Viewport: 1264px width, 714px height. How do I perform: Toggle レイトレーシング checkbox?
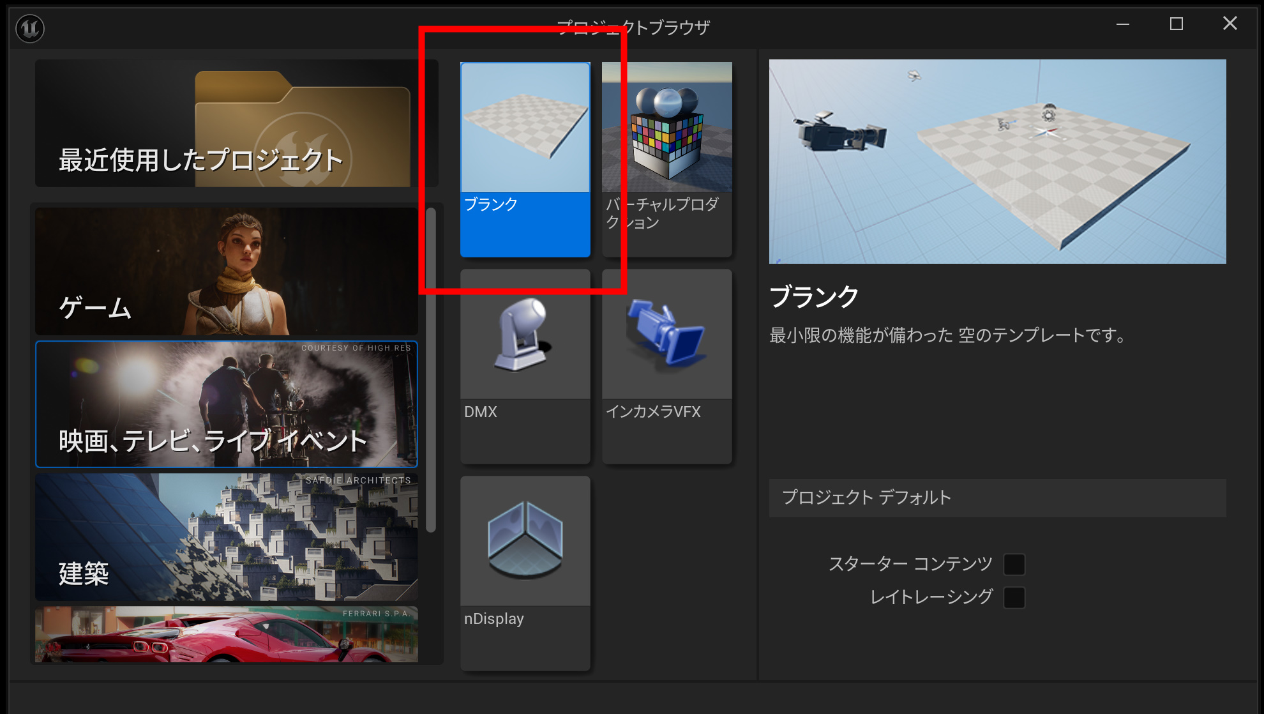(x=1014, y=598)
